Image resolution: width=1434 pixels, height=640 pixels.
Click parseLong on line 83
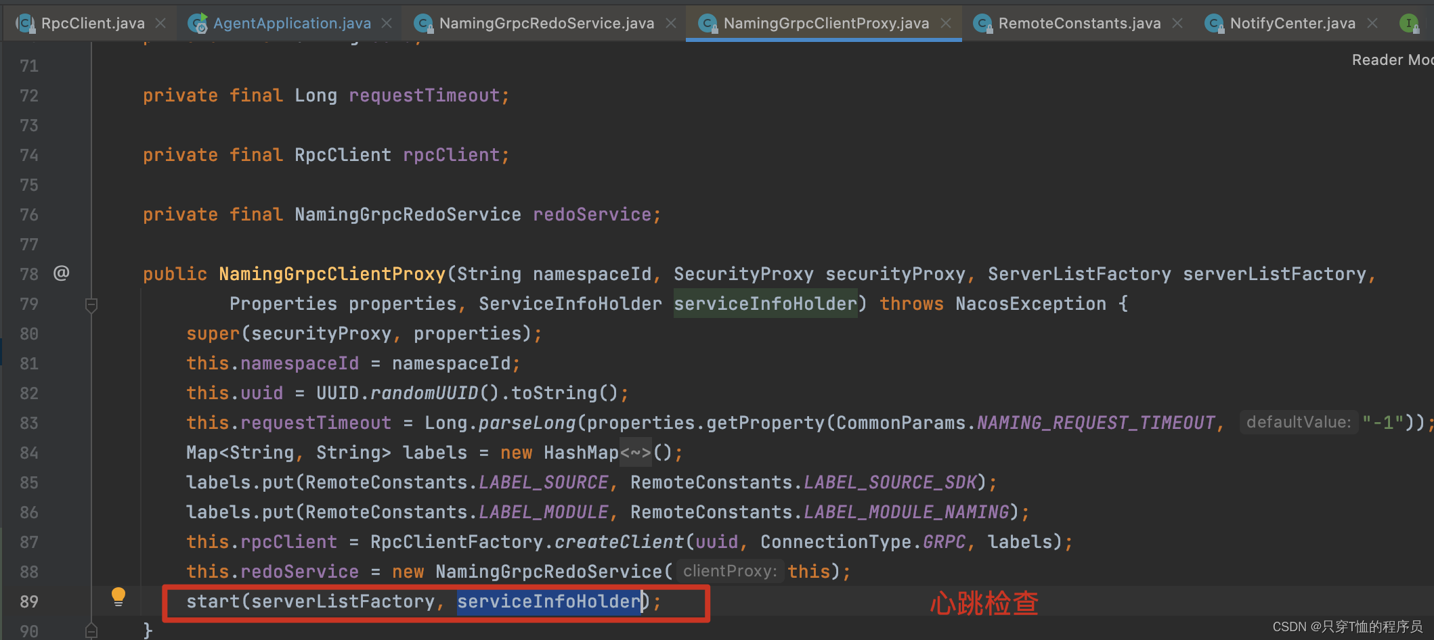pyautogui.click(x=527, y=423)
